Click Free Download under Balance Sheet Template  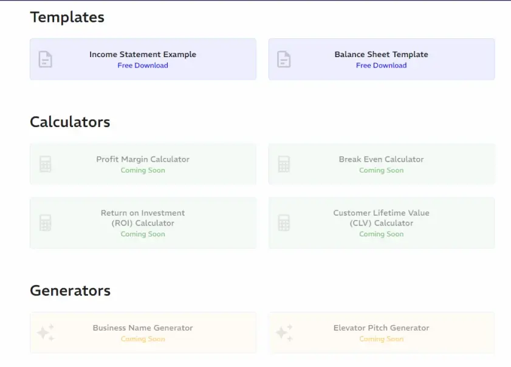381,66
